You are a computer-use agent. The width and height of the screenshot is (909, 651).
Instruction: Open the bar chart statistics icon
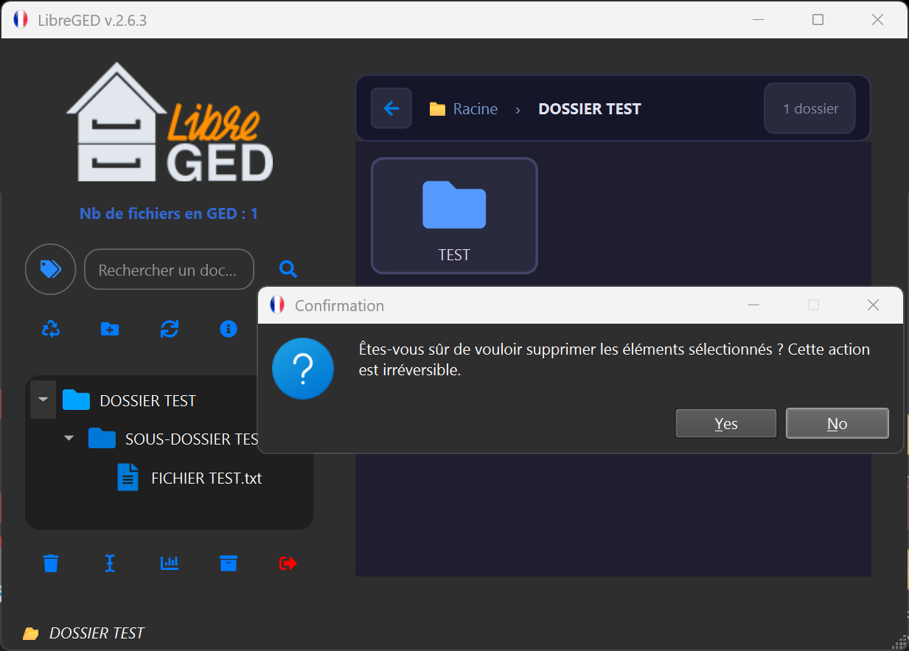coord(170,563)
